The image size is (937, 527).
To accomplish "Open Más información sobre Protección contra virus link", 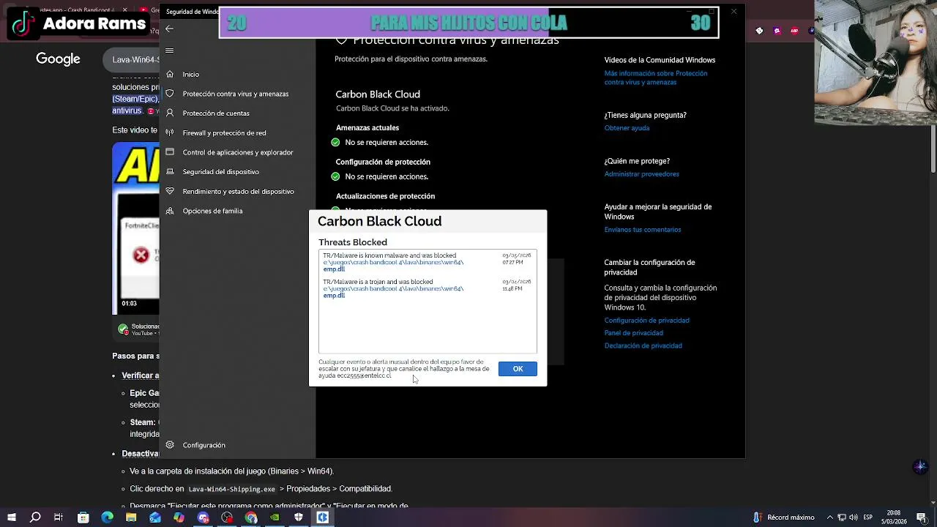I will coord(656,78).
